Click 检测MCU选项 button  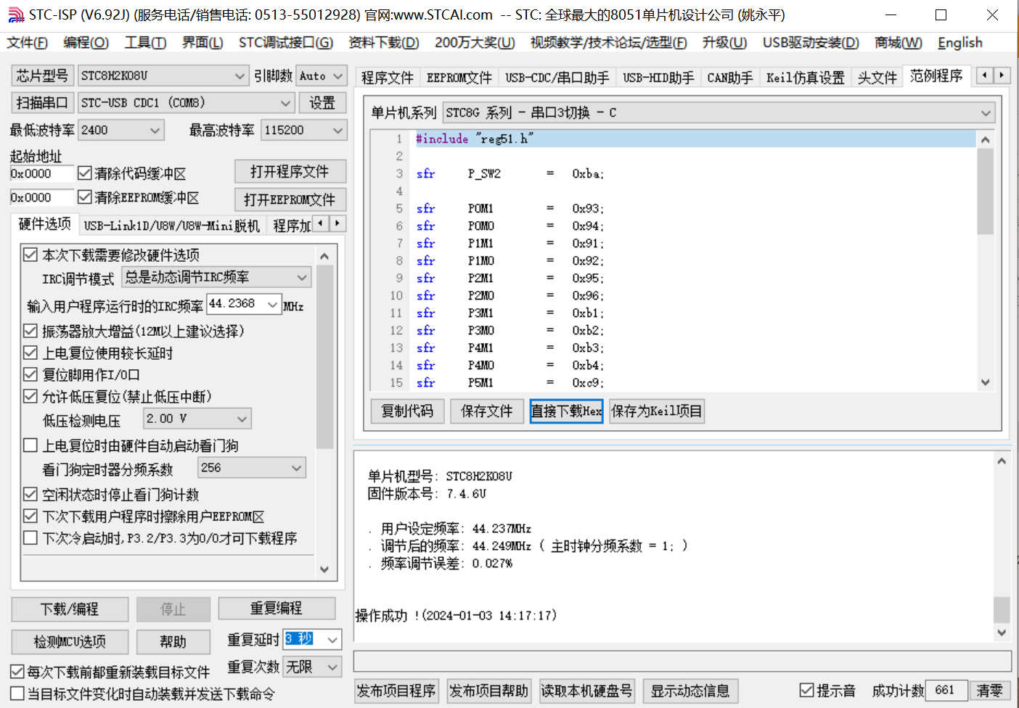pos(70,642)
